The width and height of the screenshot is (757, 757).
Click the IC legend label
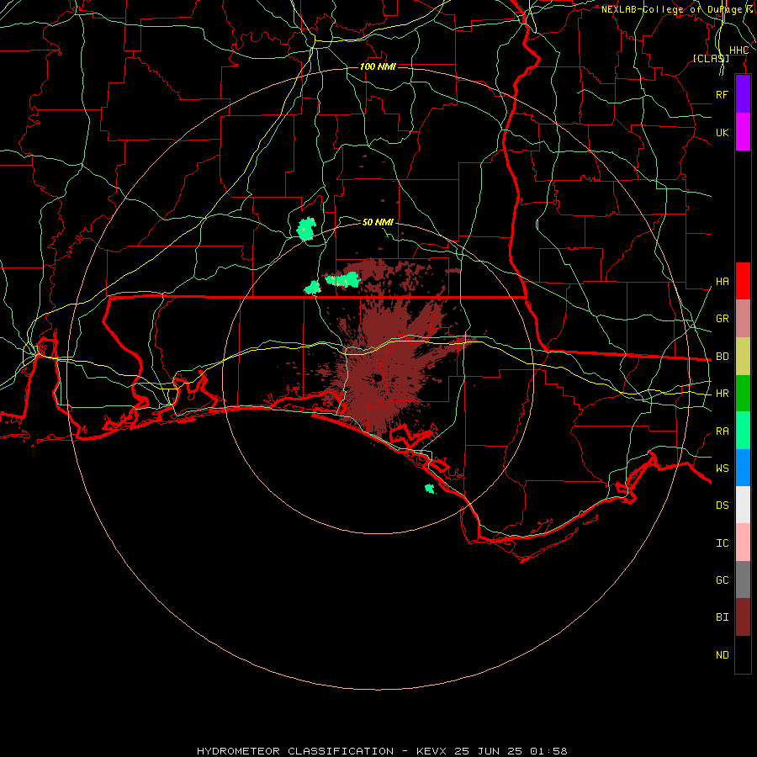point(722,543)
